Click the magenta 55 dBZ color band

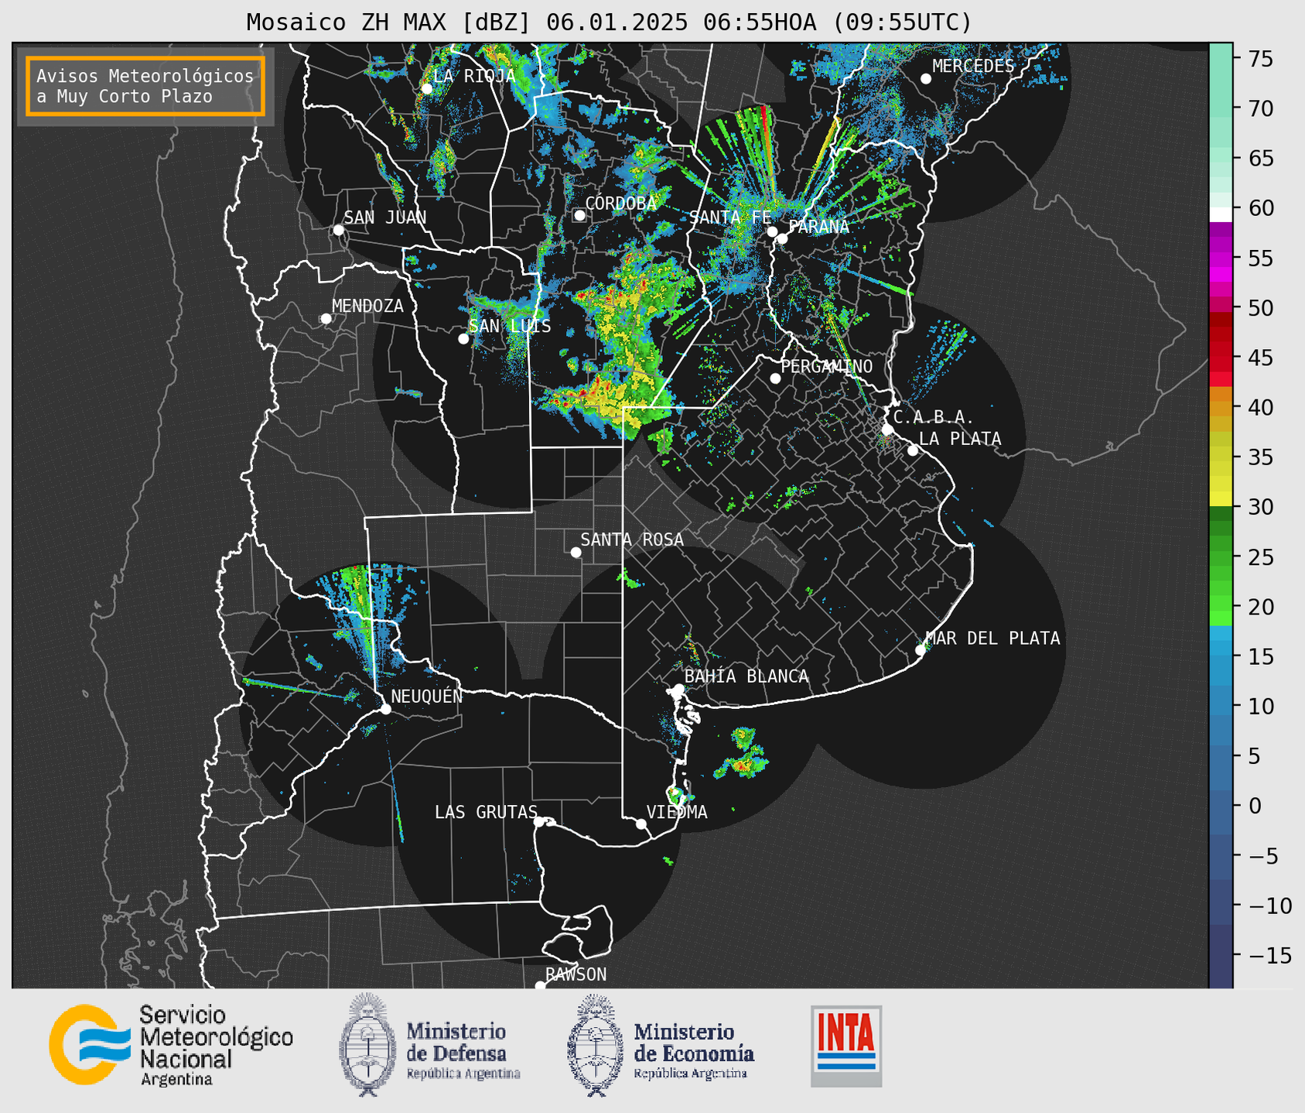tap(1221, 258)
